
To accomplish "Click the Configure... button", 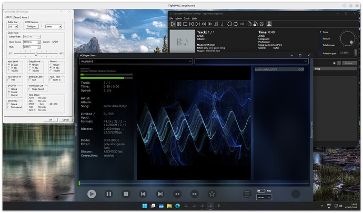I will [x=32, y=26].
